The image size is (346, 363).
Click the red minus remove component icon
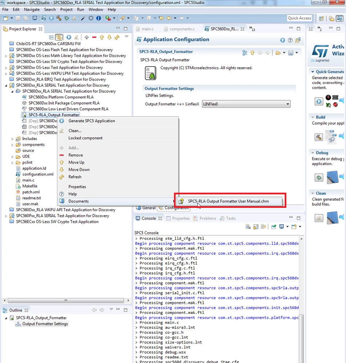pos(94,37)
